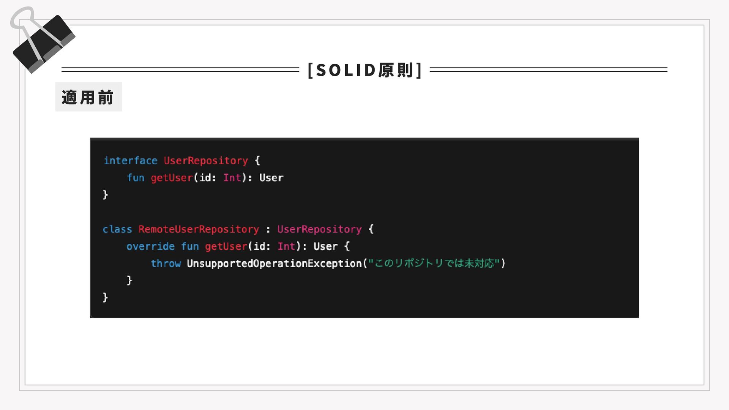Click the final closing brace of class
Image resolution: width=729 pixels, height=410 pixels.
(x=106, y=297)
